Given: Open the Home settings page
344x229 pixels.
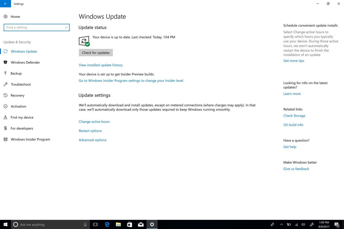Looking at the screenshot, I should click(15, 17).
